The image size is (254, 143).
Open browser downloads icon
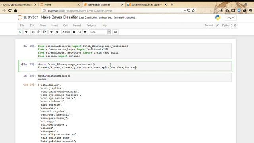pyautogui.click(x=221, y=10)
